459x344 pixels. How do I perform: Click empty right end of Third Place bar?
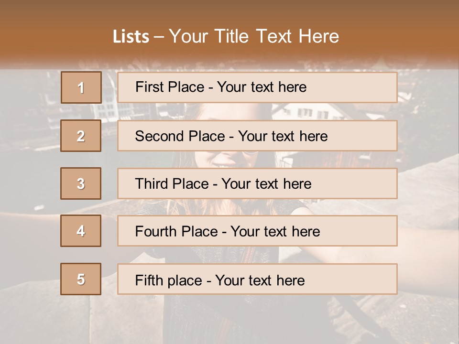click(363, 183)
